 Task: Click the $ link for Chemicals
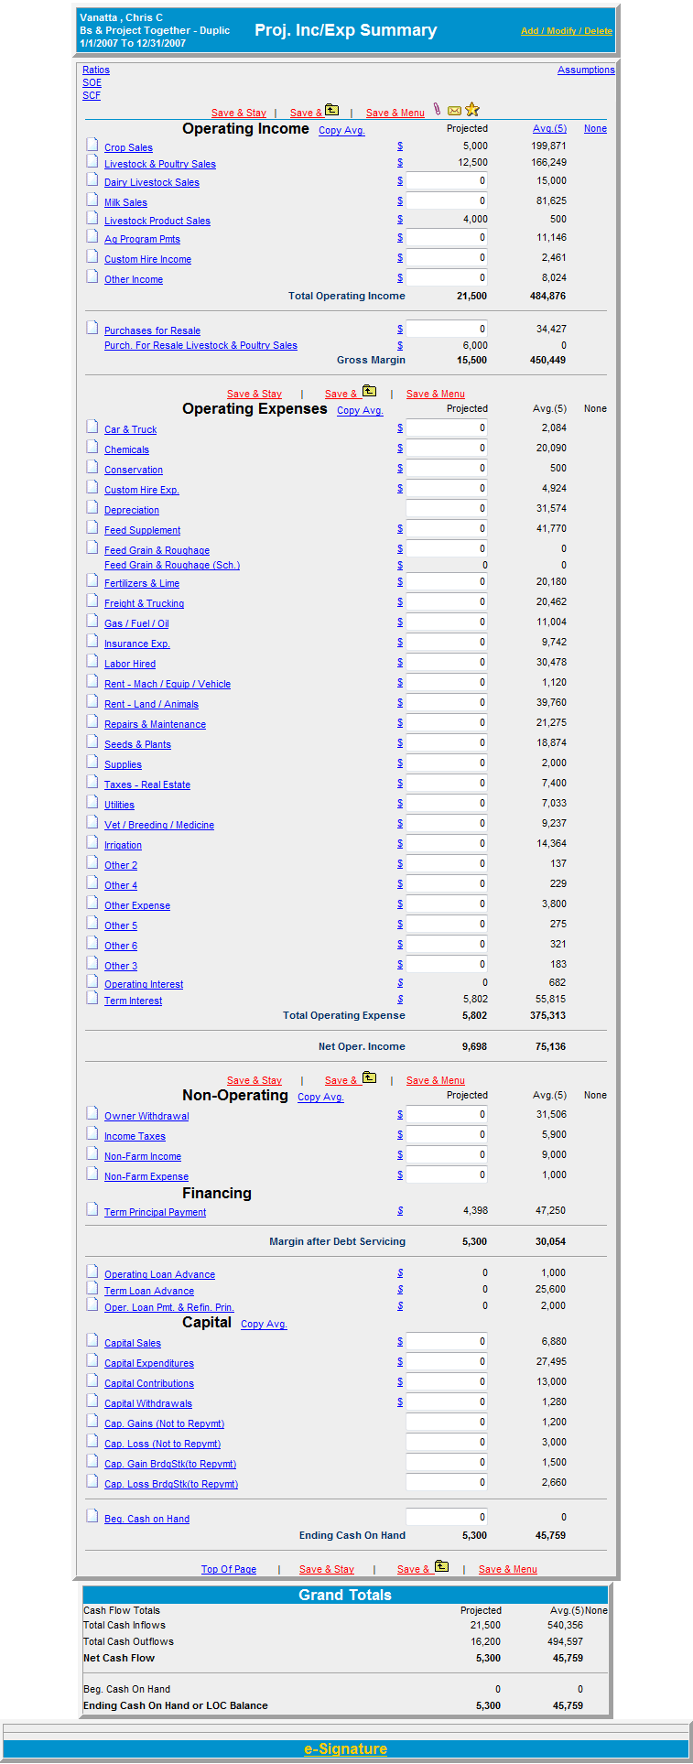click(x=400, y=449)
